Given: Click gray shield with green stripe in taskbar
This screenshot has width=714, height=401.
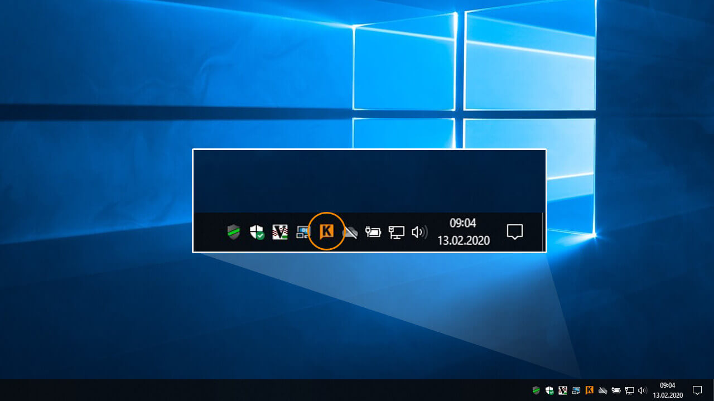Looking at the screenshot, I should coord(536,390).
